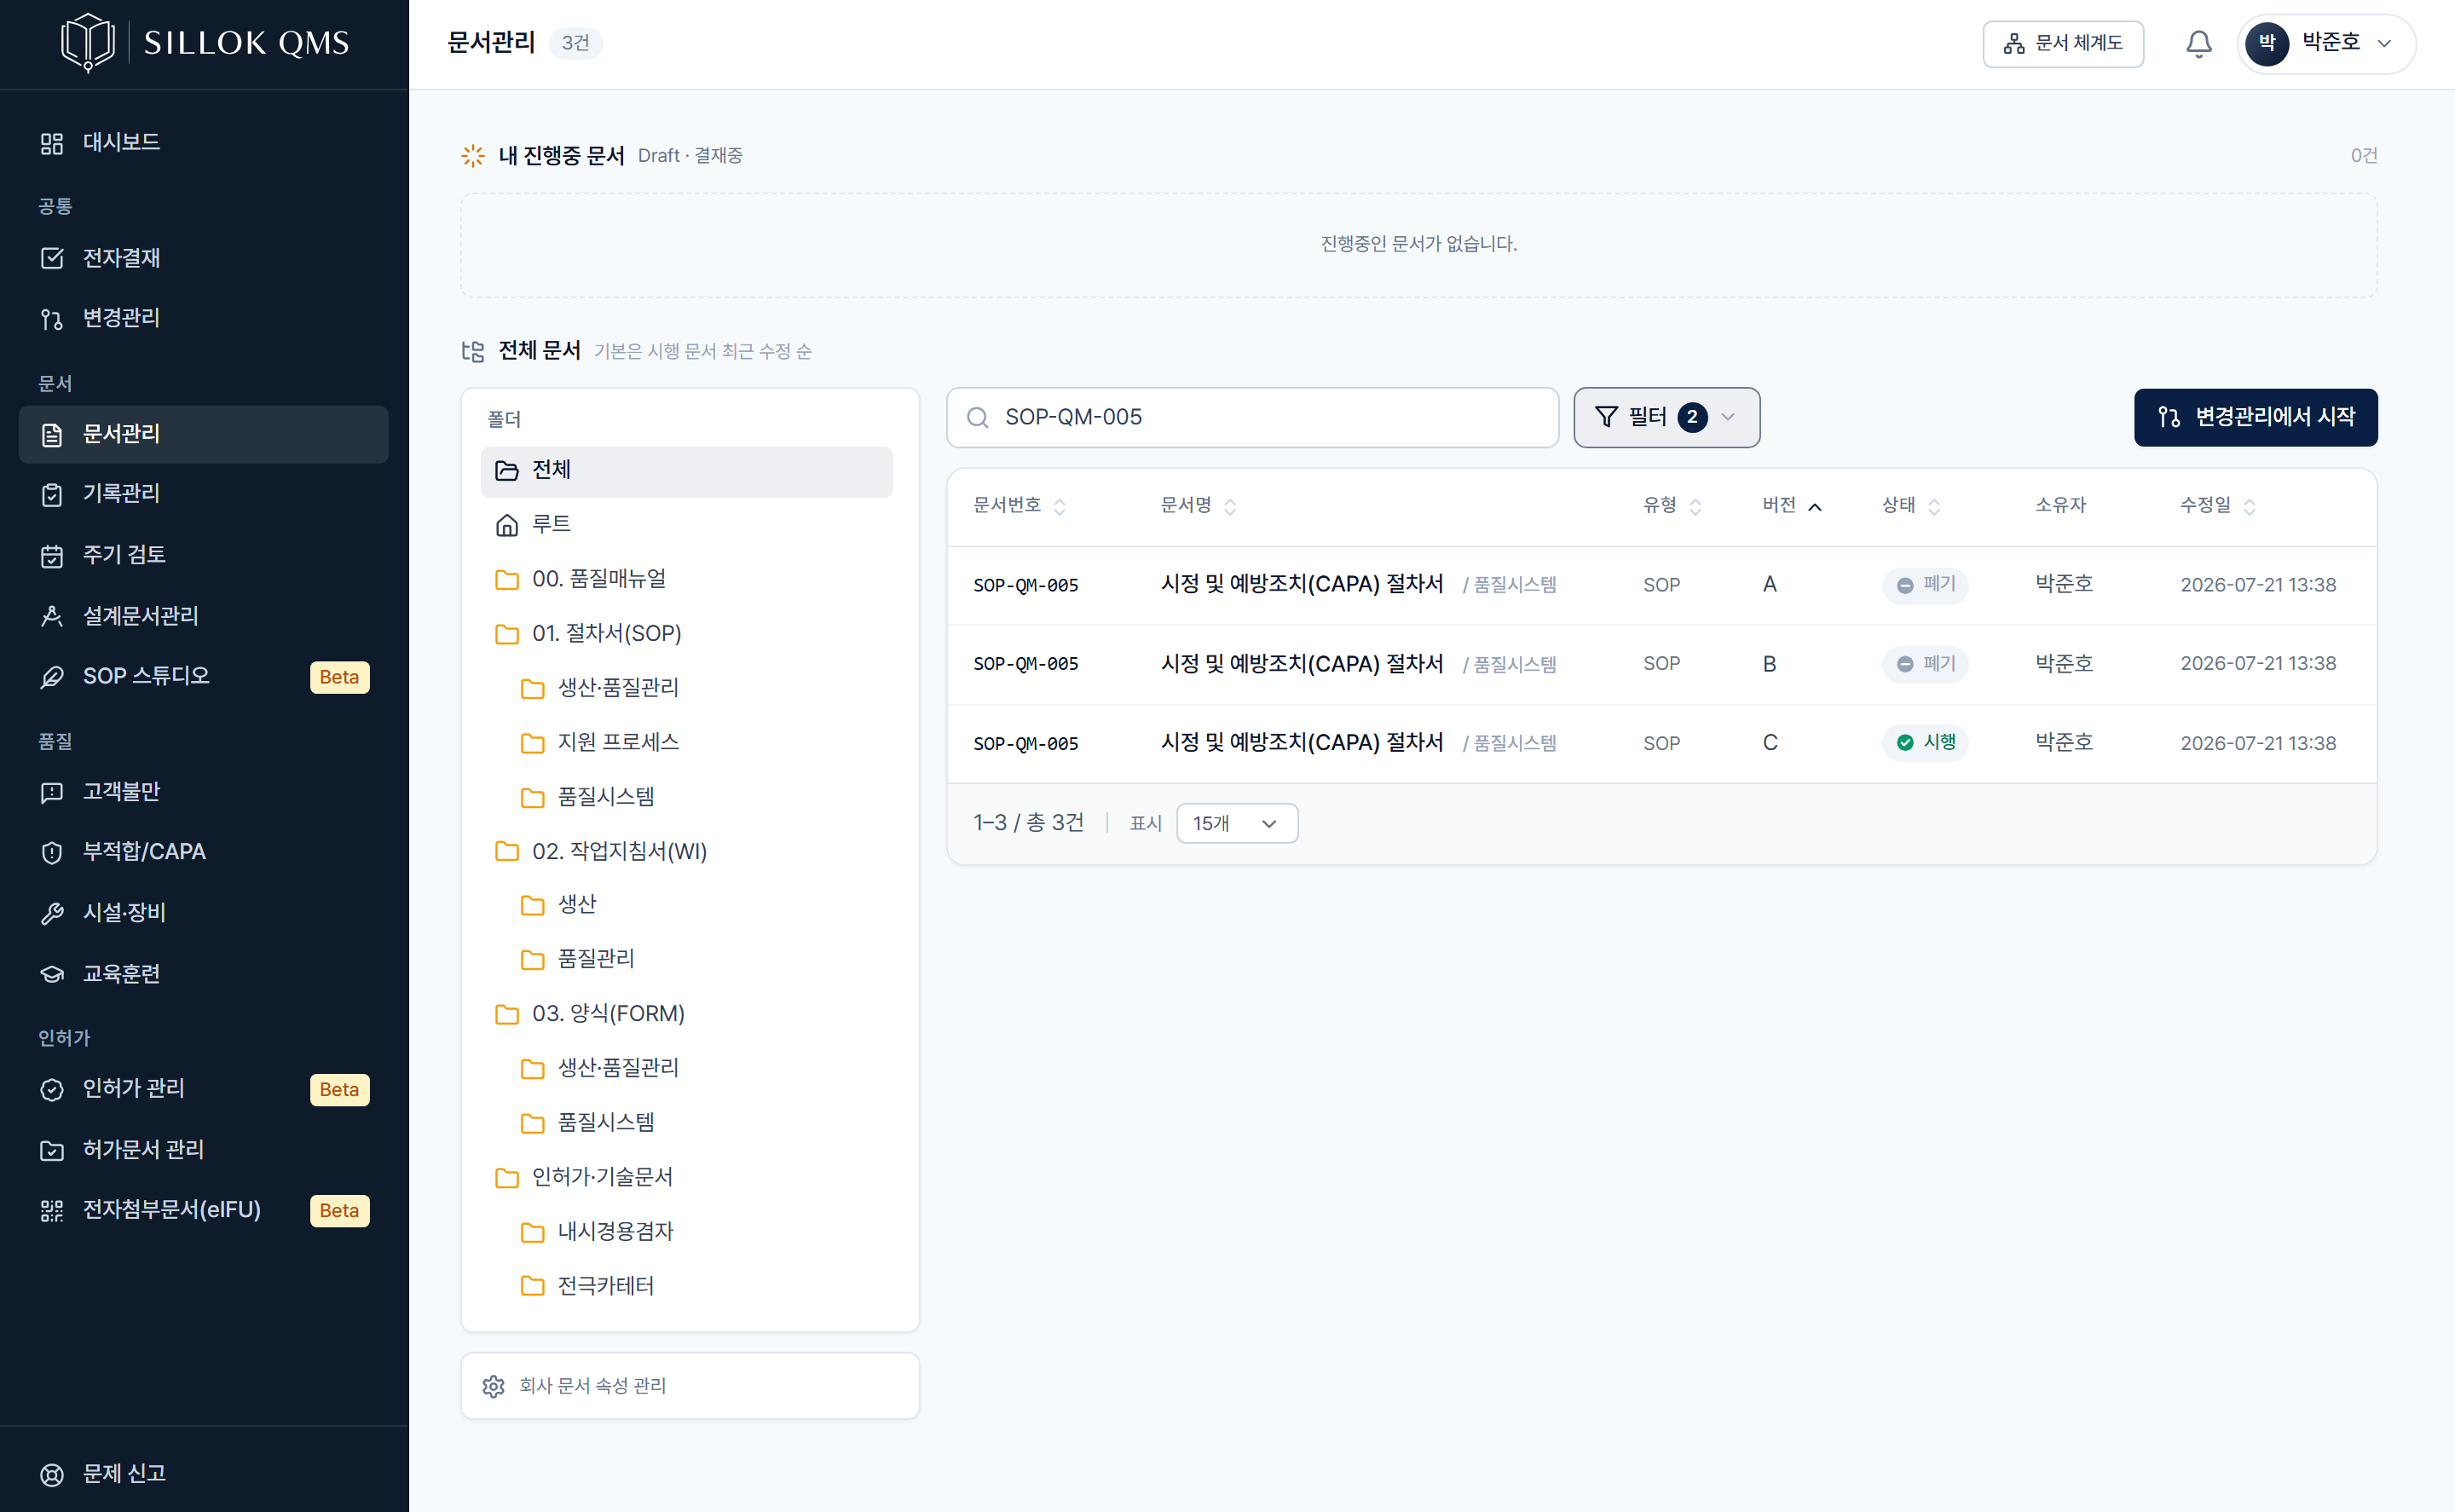Image resolution: width=2455 pixels, height=1512 pixels.
Task: Click the 전자첨부문서 QR code icon
Action: click(x=52, y=1211)
